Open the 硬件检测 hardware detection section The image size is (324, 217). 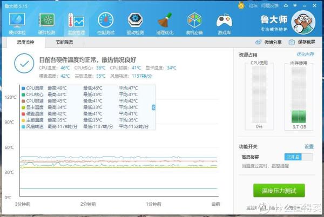click(x=46, y=23)
